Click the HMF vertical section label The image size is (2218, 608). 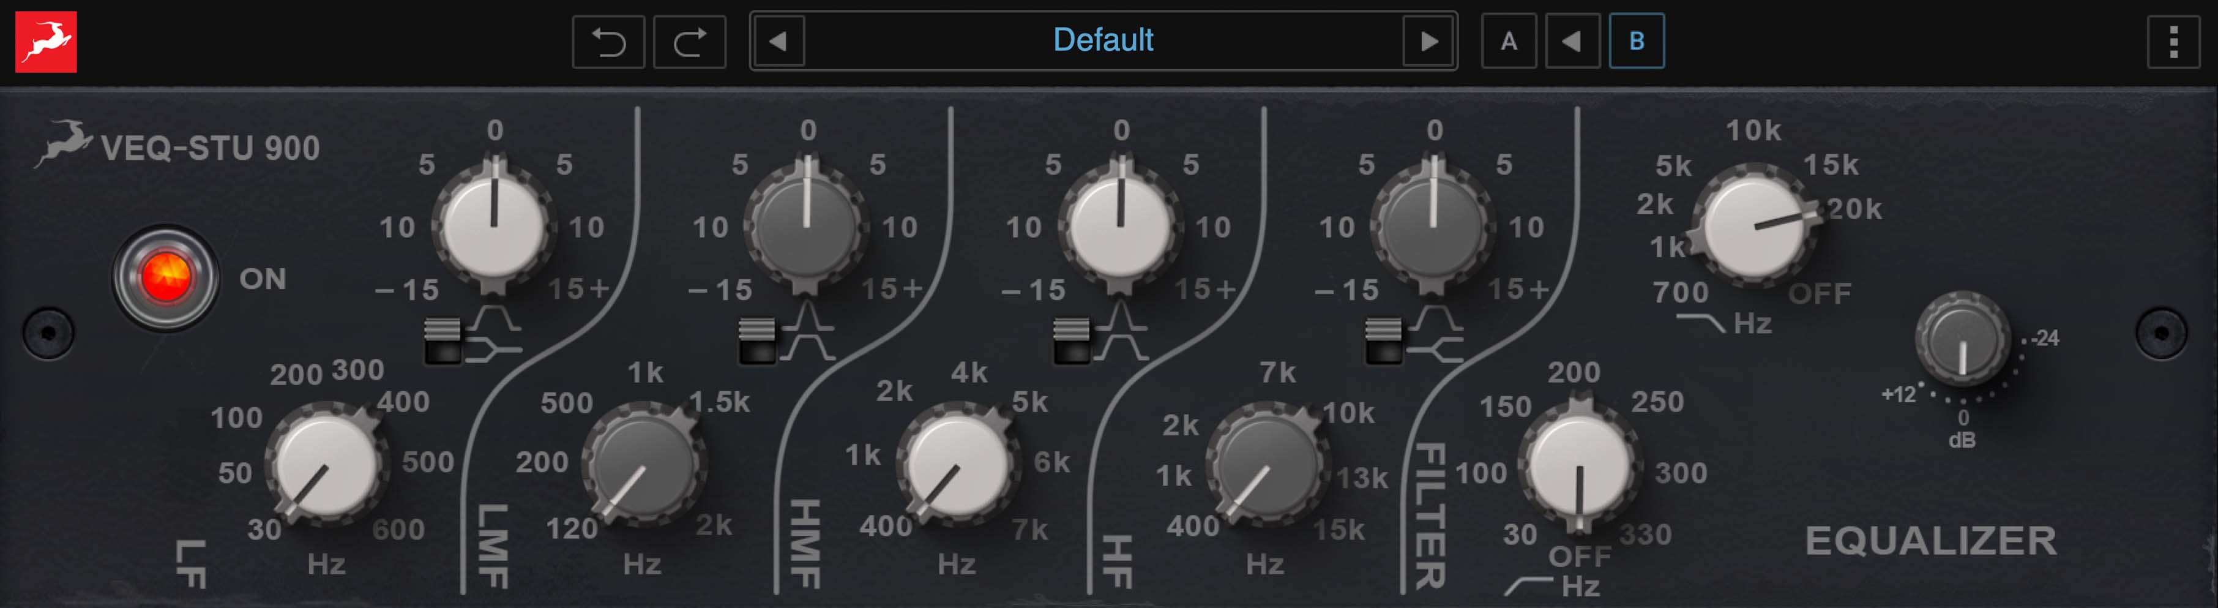tap(806, 544)
